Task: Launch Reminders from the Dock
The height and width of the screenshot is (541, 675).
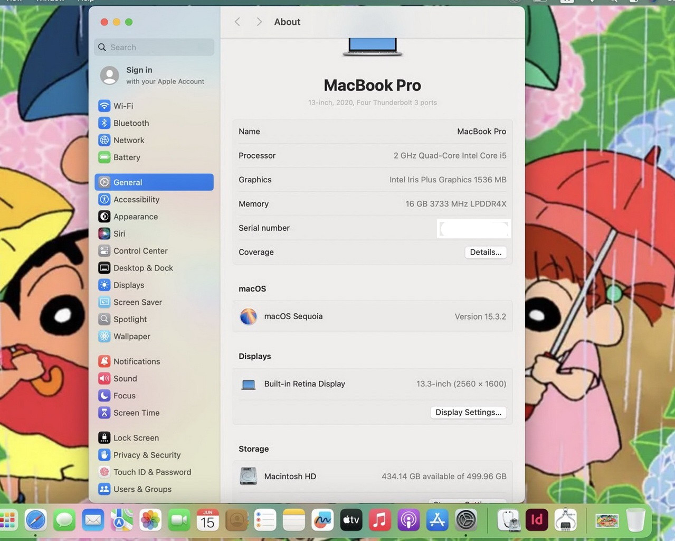Action: point(265,520)
